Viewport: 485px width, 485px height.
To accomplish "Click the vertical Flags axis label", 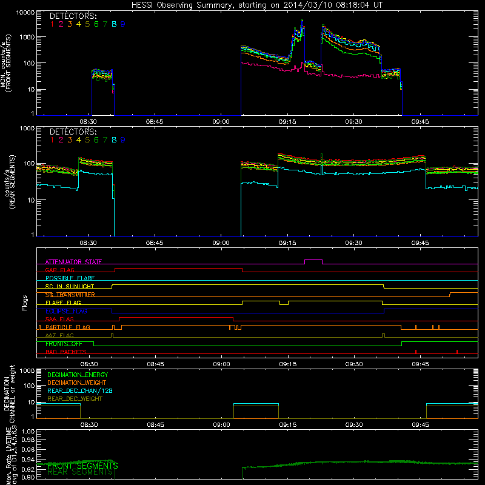I will 24,303.
